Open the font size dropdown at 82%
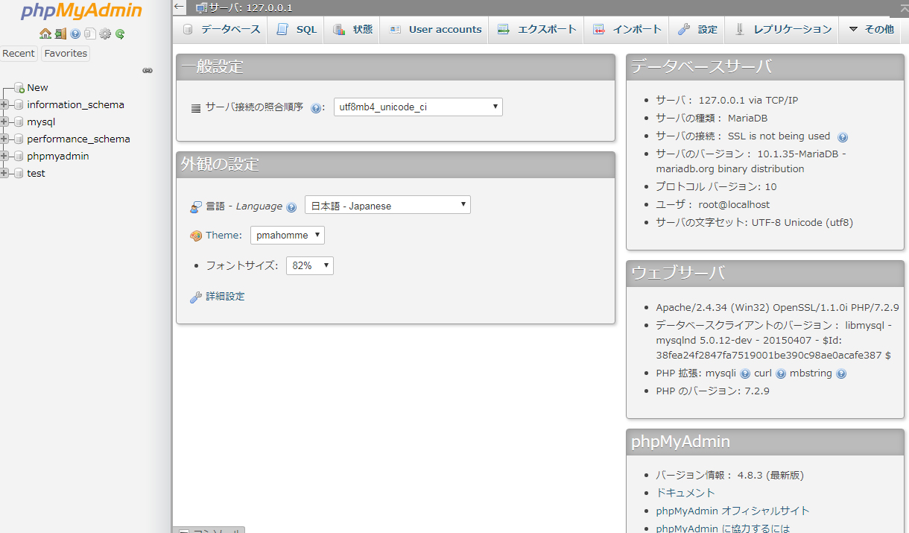This screenshot has height=533, width=909. [x=309, y=265]
